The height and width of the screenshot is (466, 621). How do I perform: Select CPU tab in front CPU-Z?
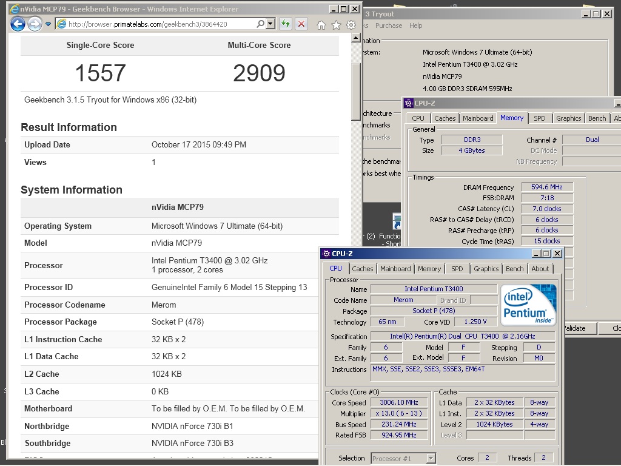335,268
